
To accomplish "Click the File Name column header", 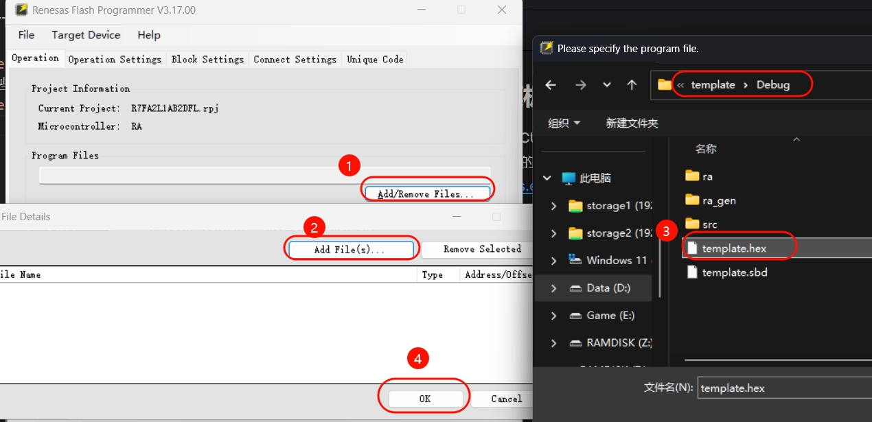I will [x=208, y=274].
